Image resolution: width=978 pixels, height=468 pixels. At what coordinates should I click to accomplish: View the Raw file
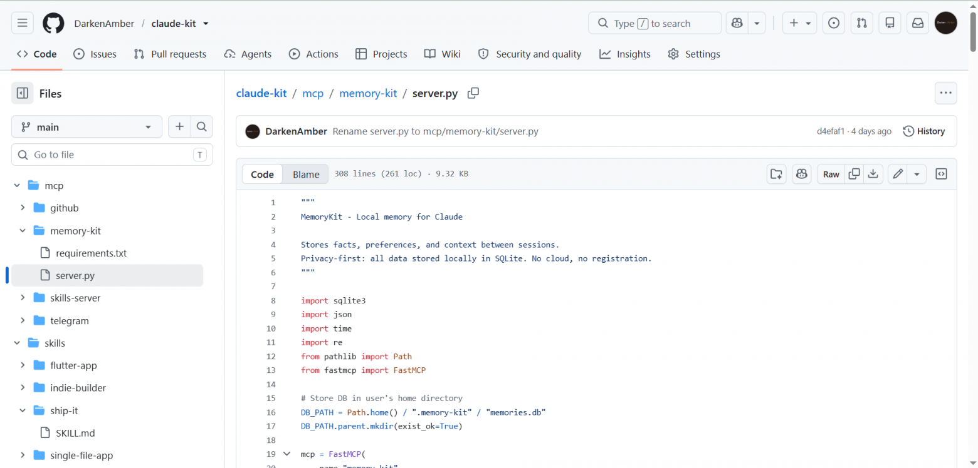coord(831,175)
